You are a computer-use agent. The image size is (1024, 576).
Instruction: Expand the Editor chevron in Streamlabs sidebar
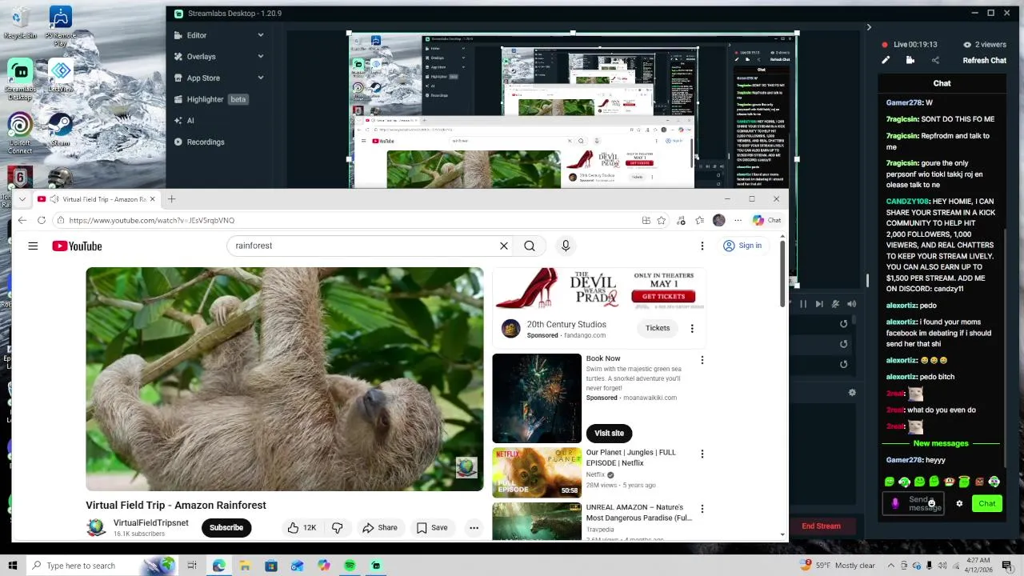(x=261, y=35)
